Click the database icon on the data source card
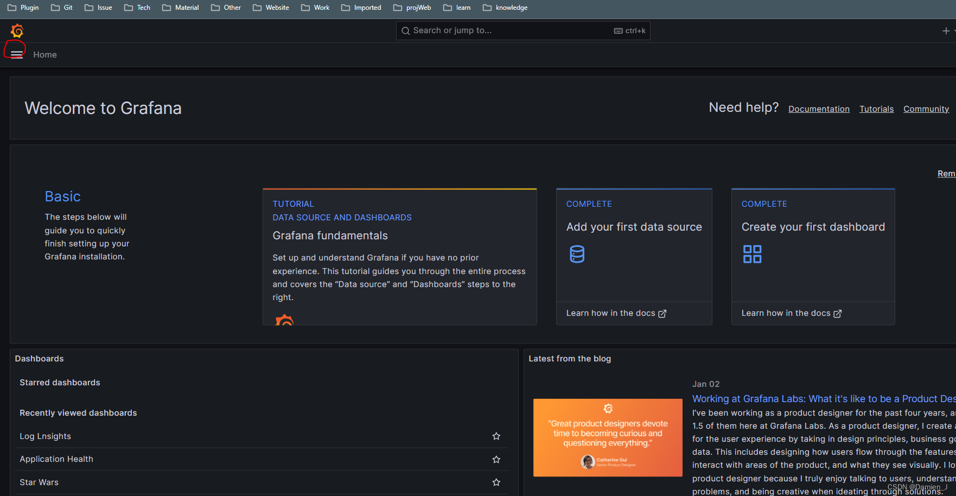This screenshot has width=956, height=496. (577, 253)
